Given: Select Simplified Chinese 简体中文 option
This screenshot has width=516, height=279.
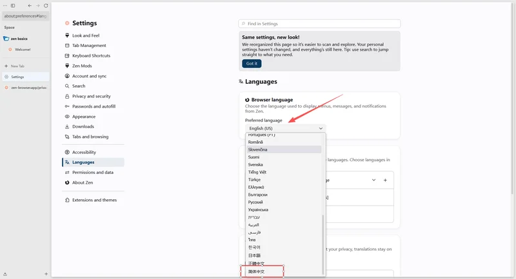Looking at the screenshot, I should 284,271.
